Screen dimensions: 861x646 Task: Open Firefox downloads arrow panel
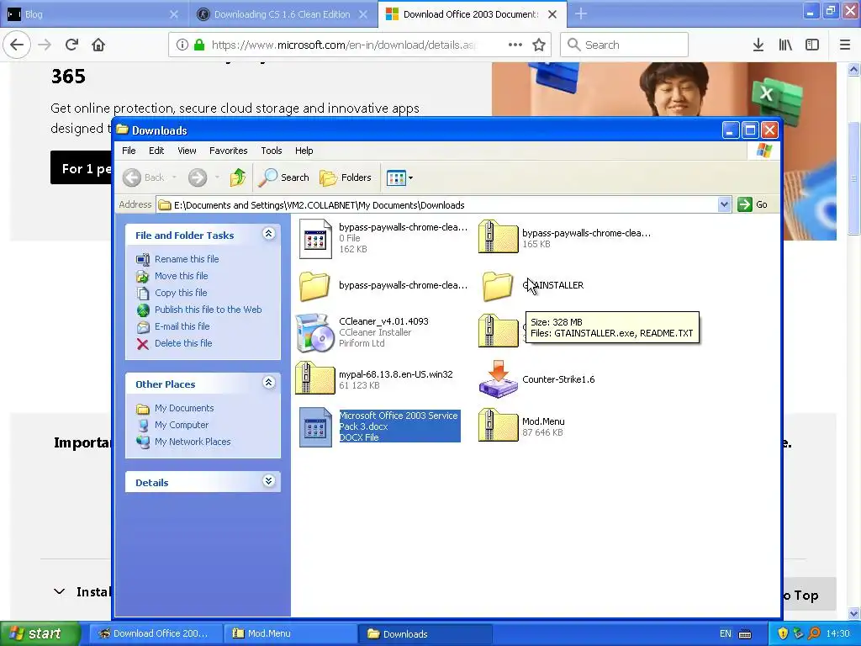758,45
